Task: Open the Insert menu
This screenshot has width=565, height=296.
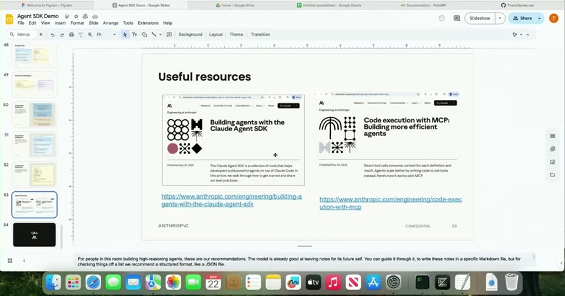Action: [x=60, y=23]
